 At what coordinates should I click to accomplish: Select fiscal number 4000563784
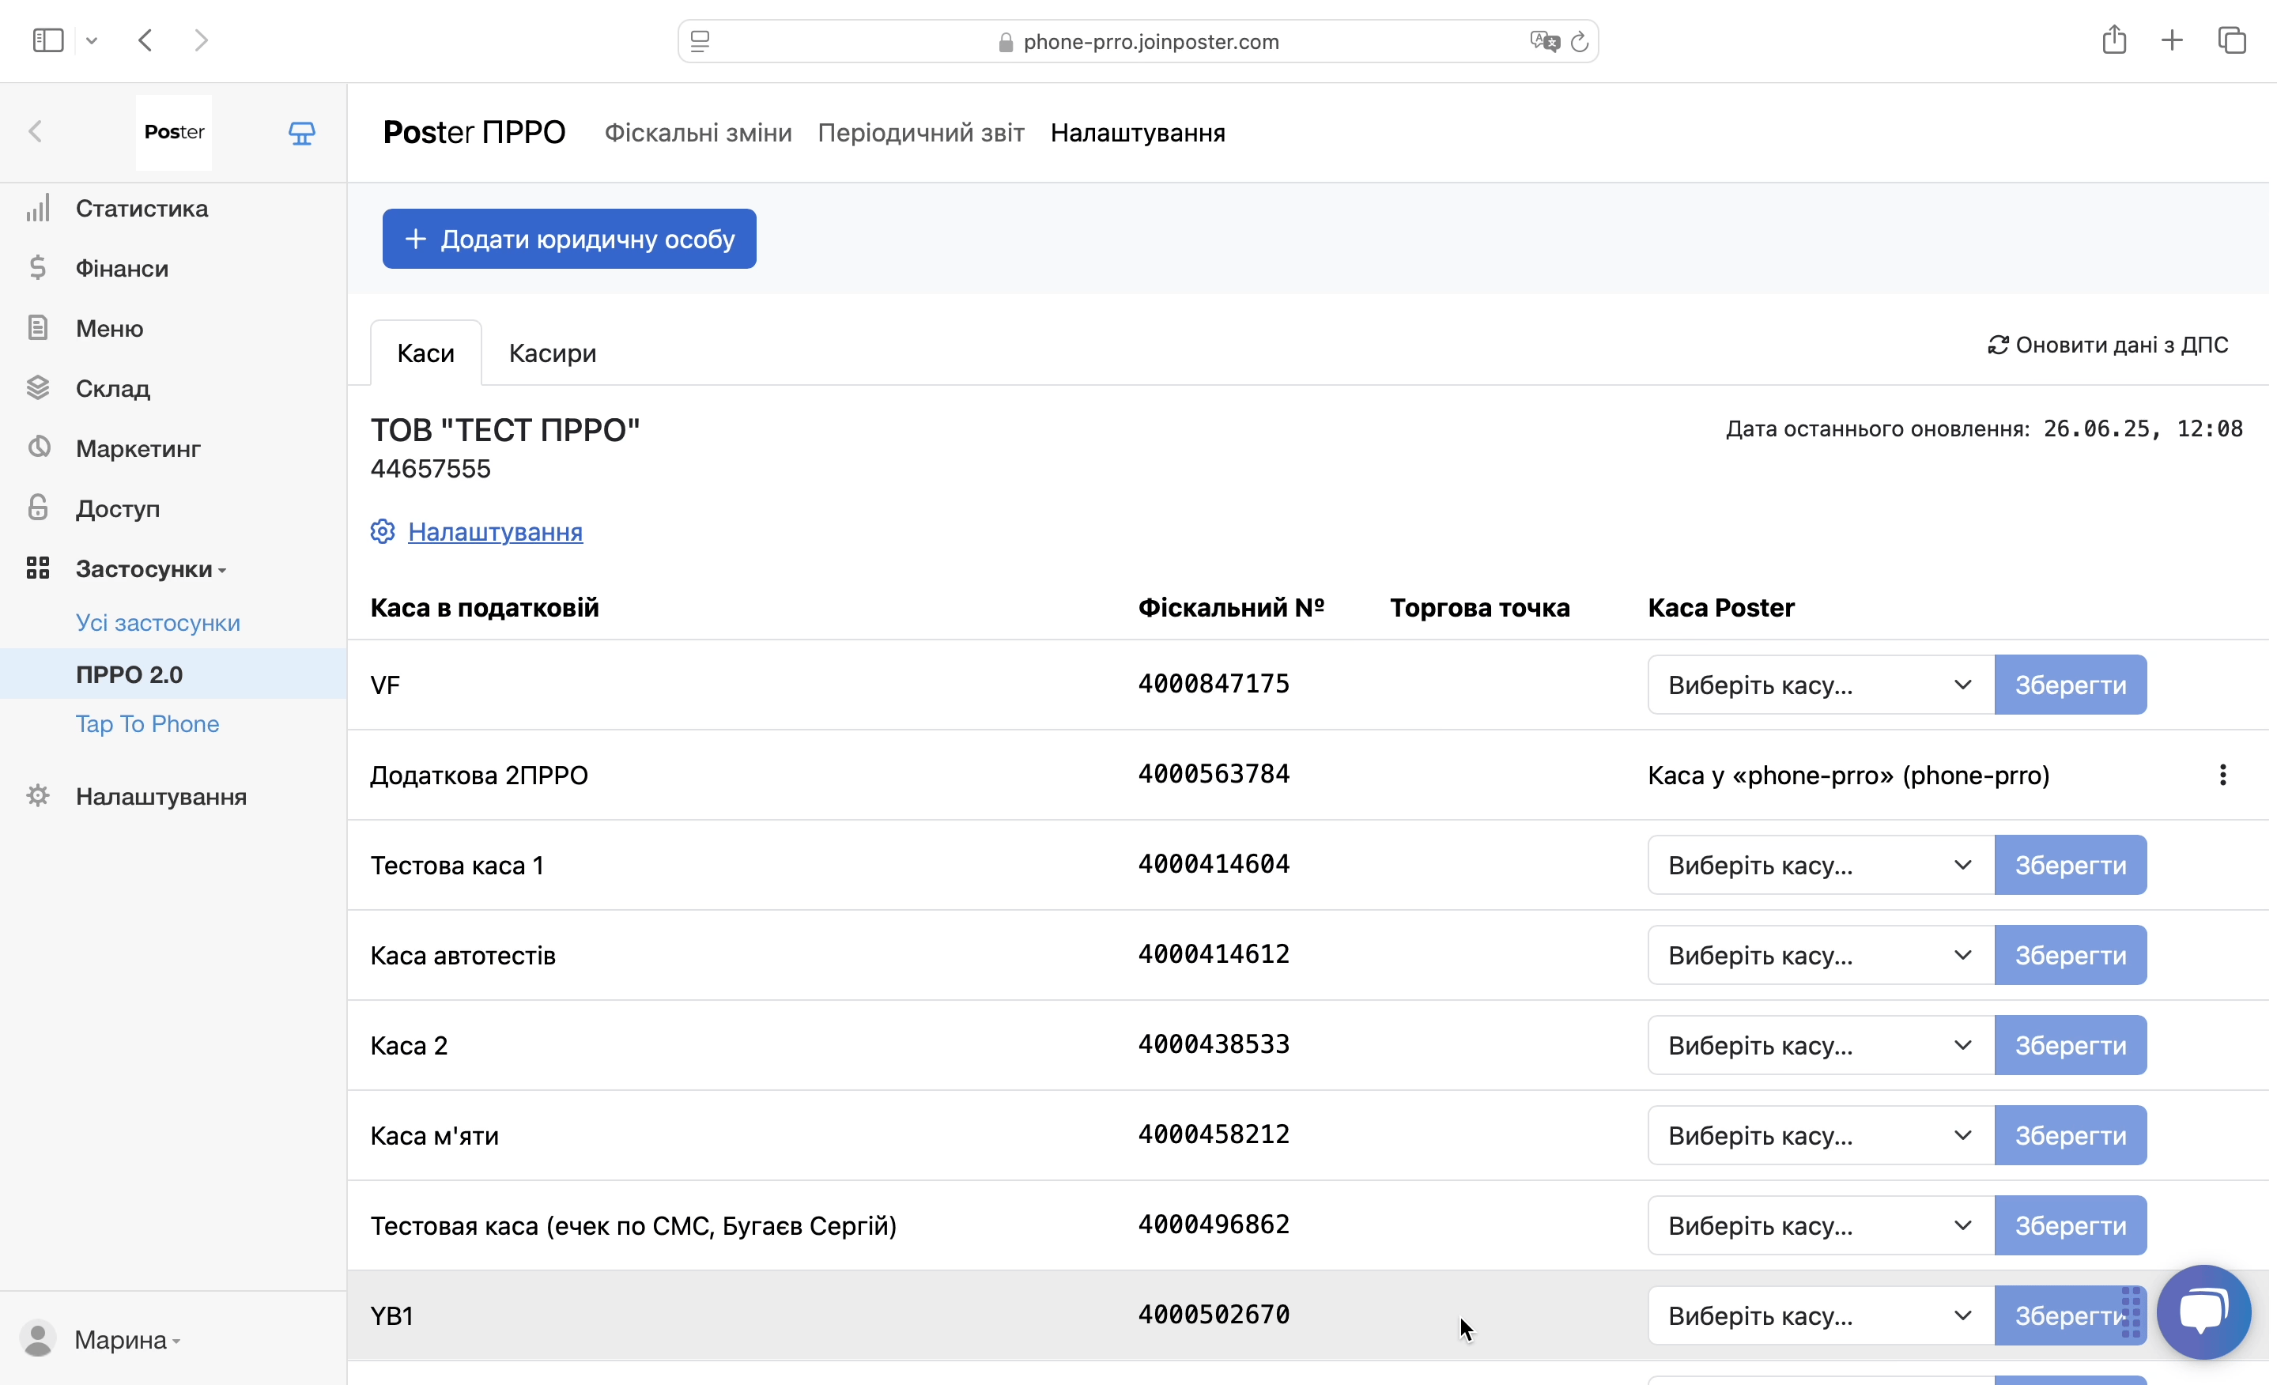1214,773
